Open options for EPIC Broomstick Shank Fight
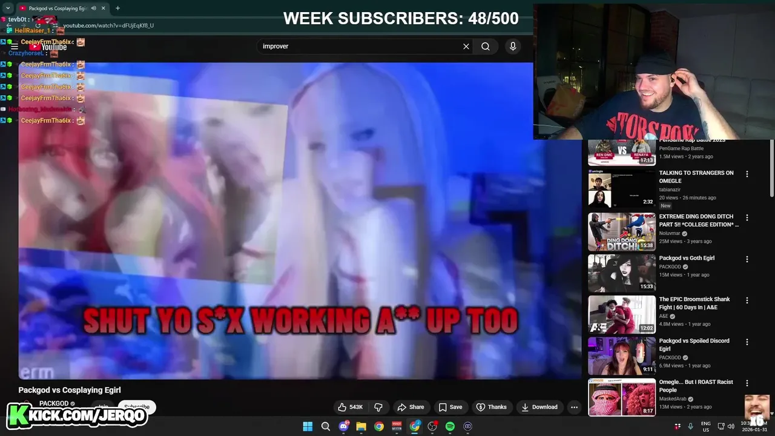The width and height of the screenshot is (775, 436). 747,300
